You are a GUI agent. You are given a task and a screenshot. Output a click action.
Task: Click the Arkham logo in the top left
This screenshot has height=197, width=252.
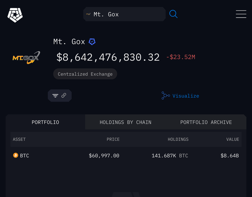[x=15, y=15]
